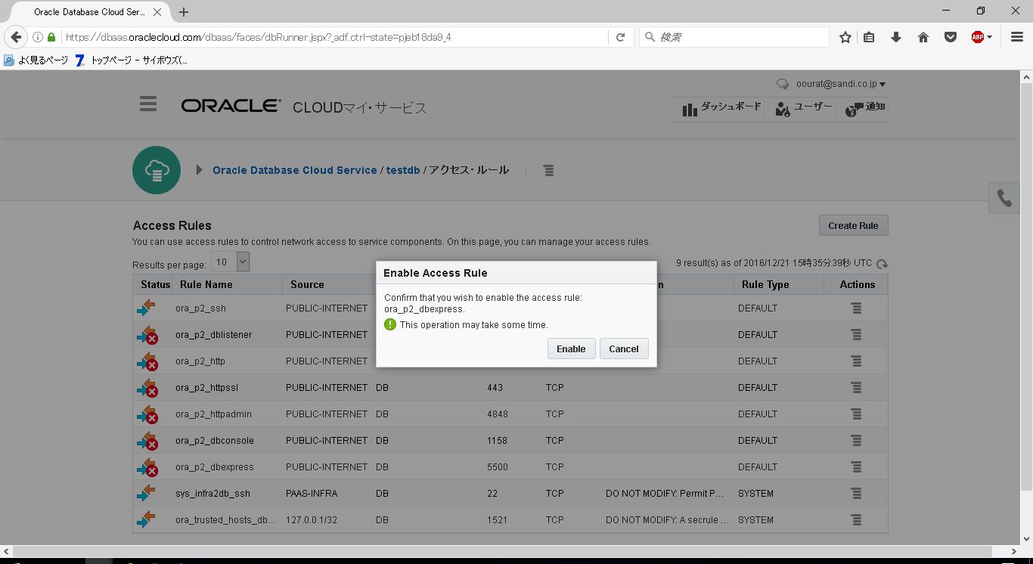This screenshot has height=564, width=1033.
Task: Open actions menu for ora_p2_dbexpress rule
Action: [x=856, y=467]
